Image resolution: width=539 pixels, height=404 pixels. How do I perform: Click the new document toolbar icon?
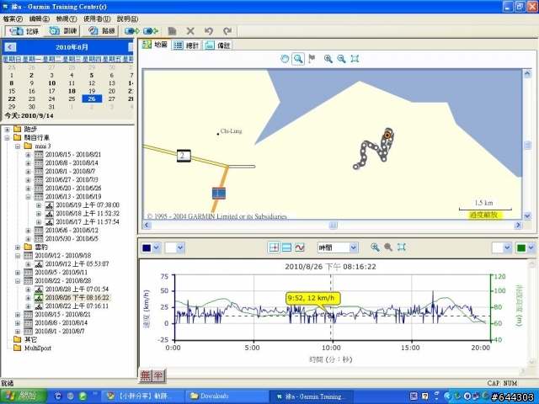click(x=172, y=31)
